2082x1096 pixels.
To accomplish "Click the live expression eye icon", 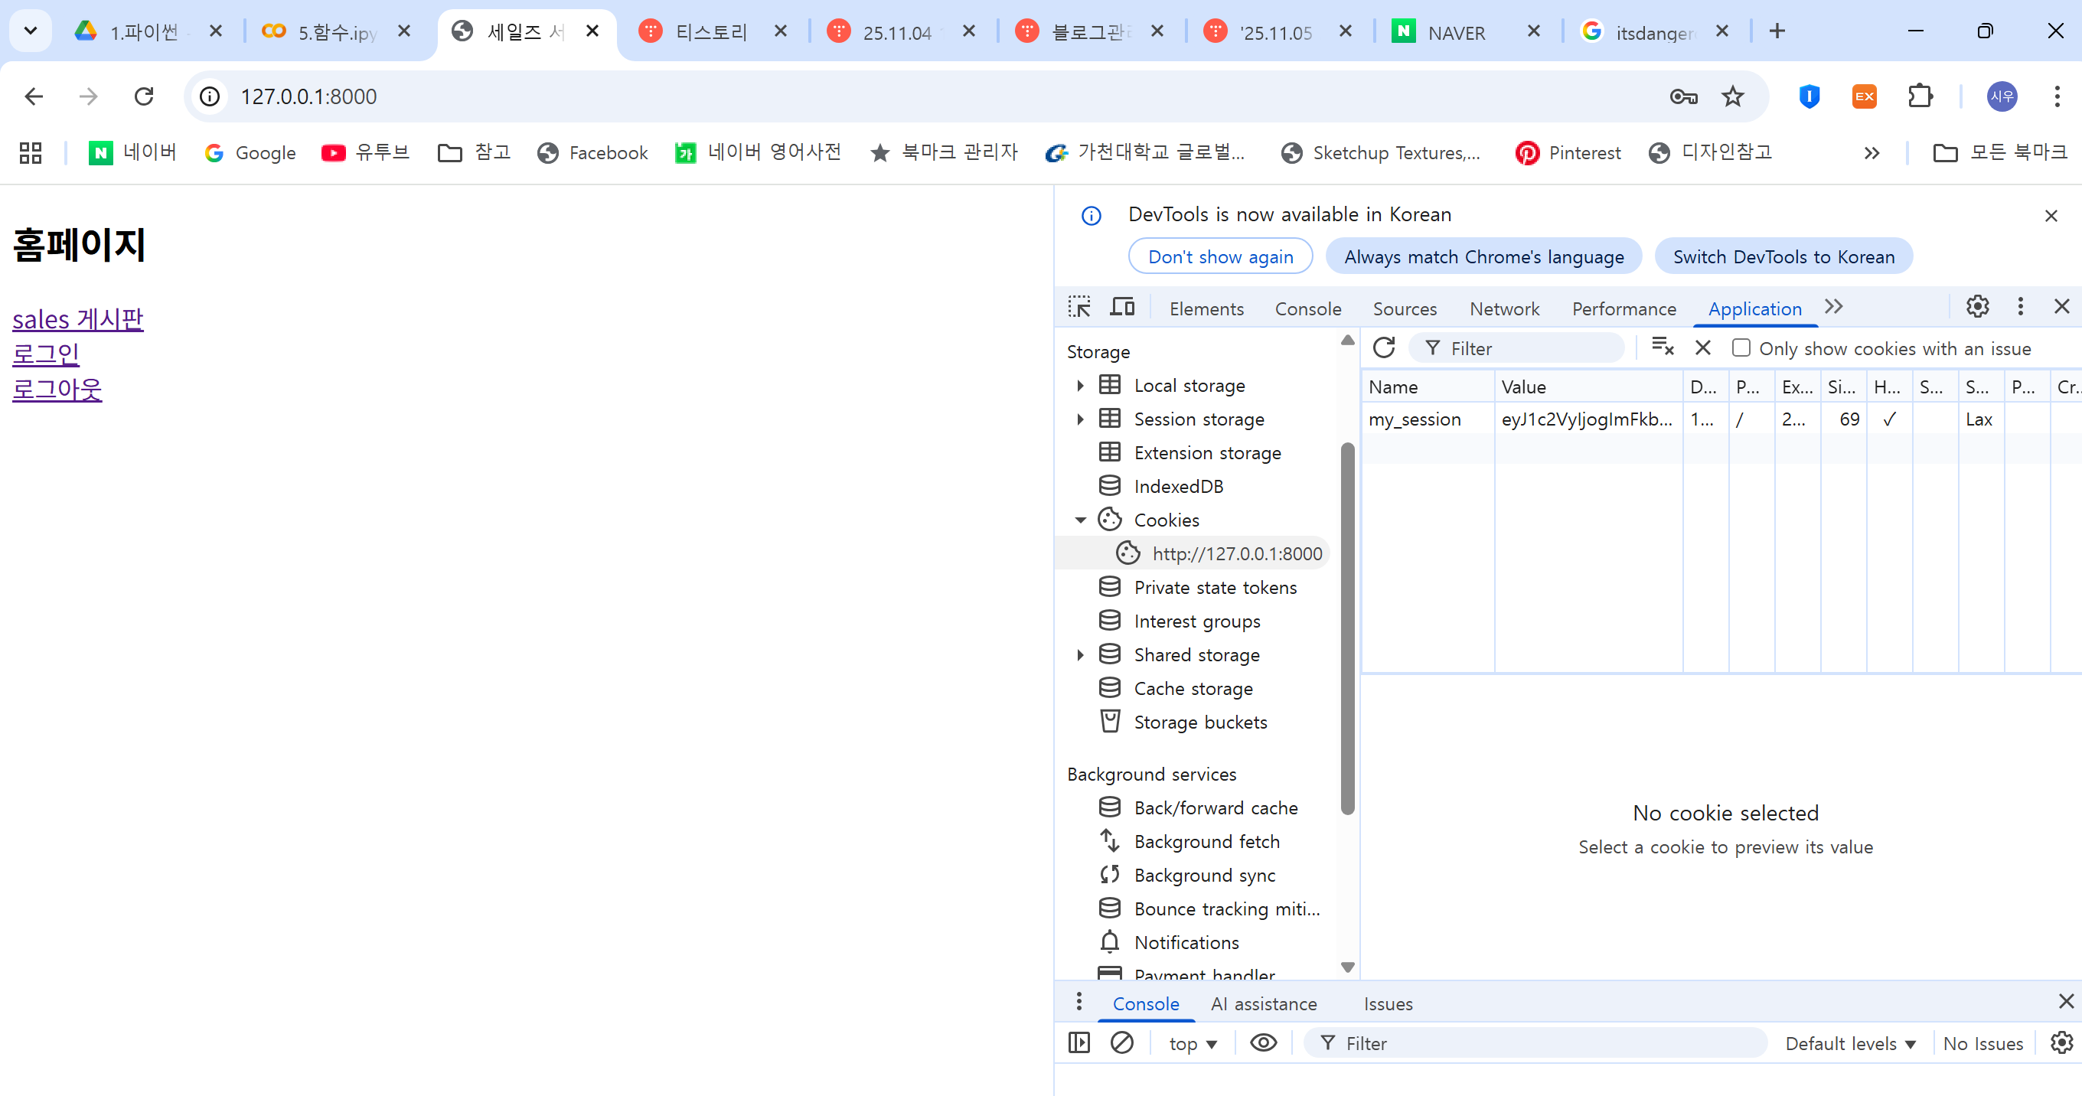I will point(1263,1042).
